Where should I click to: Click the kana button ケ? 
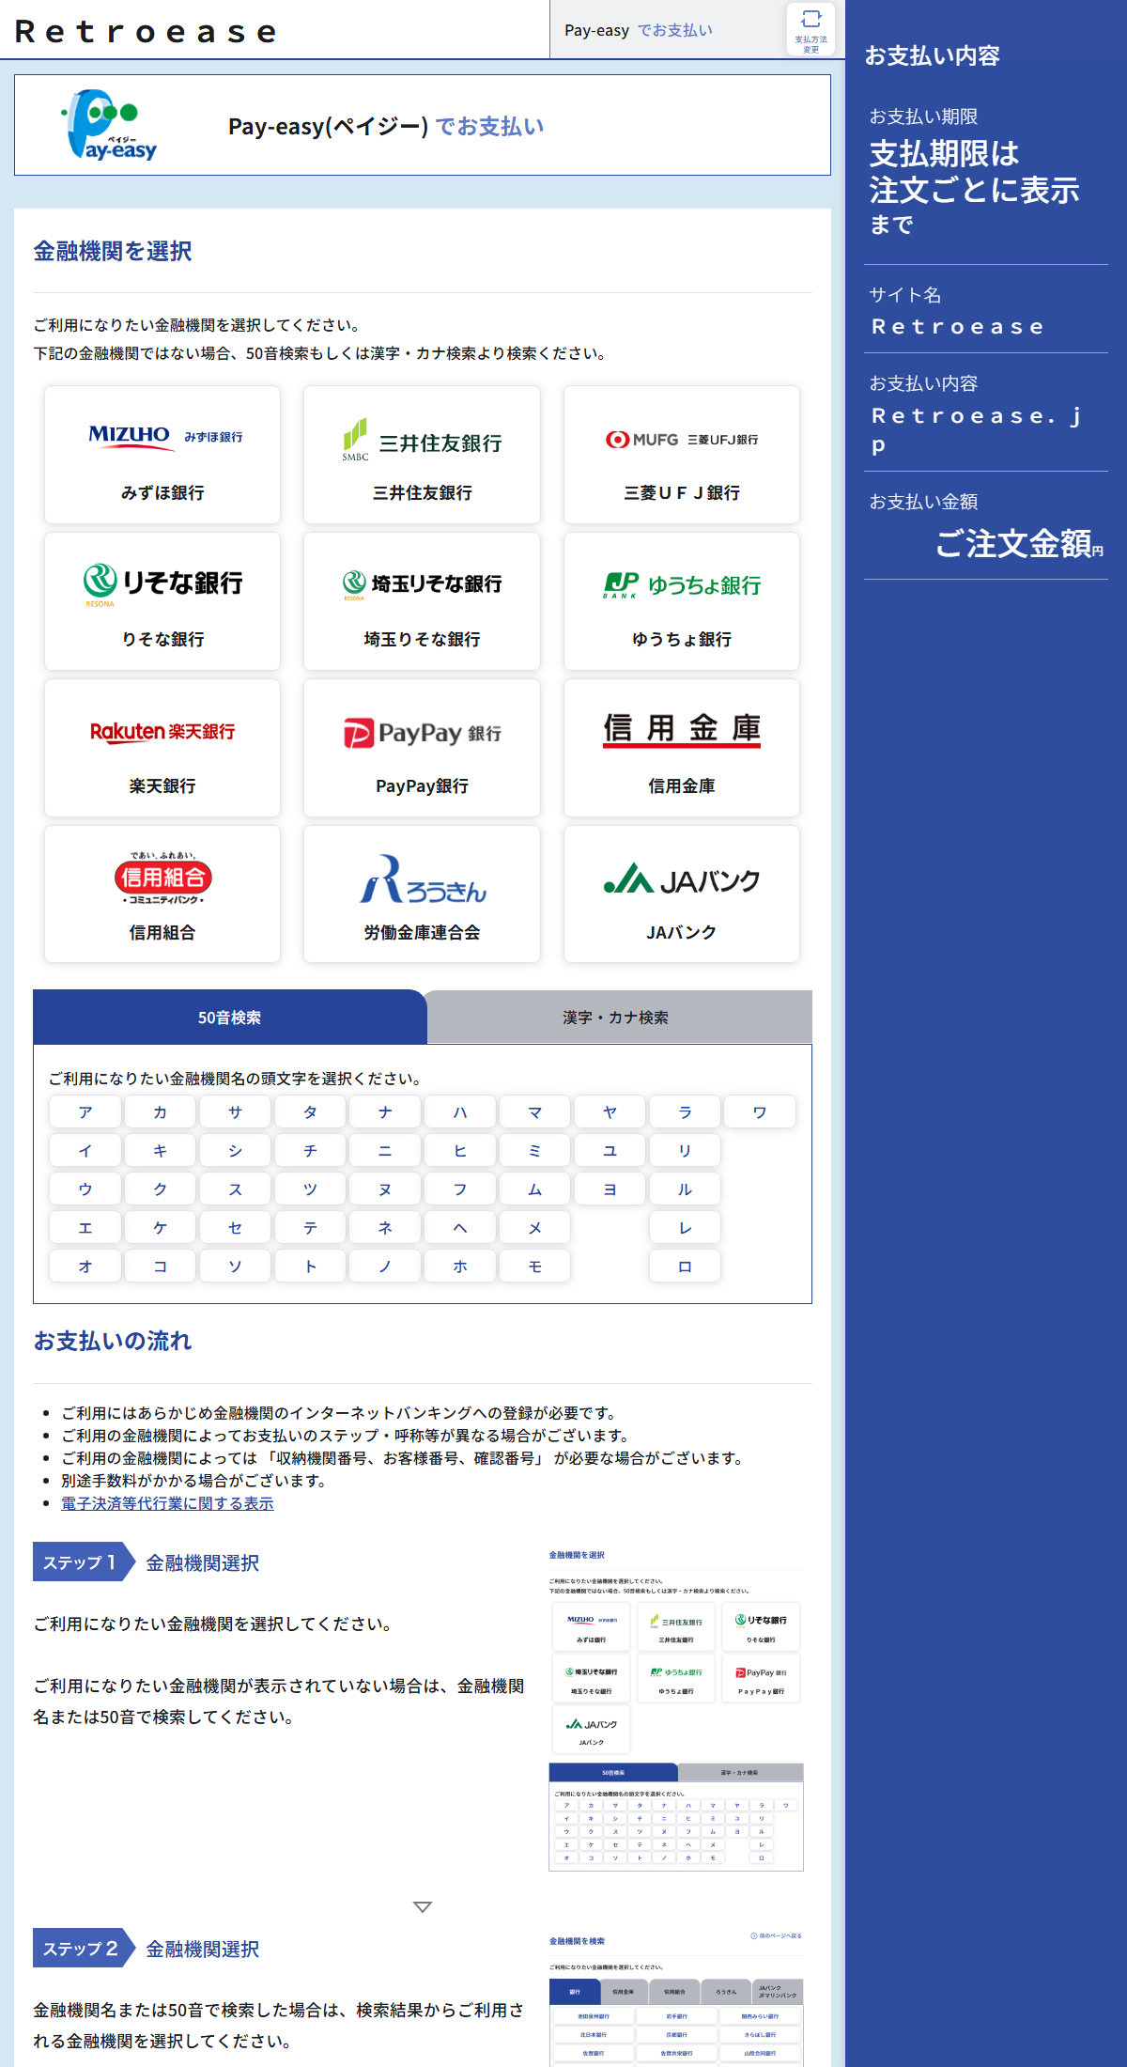point(161,1227)
